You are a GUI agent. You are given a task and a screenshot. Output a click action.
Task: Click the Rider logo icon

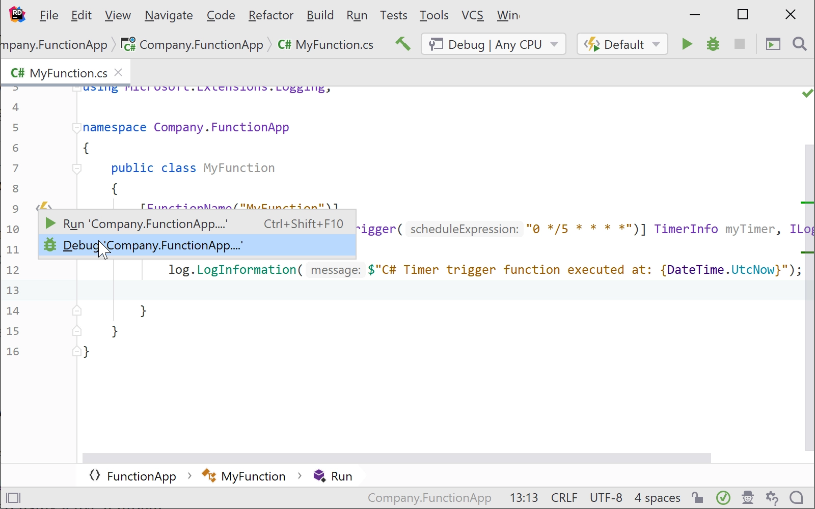[17, 15]
